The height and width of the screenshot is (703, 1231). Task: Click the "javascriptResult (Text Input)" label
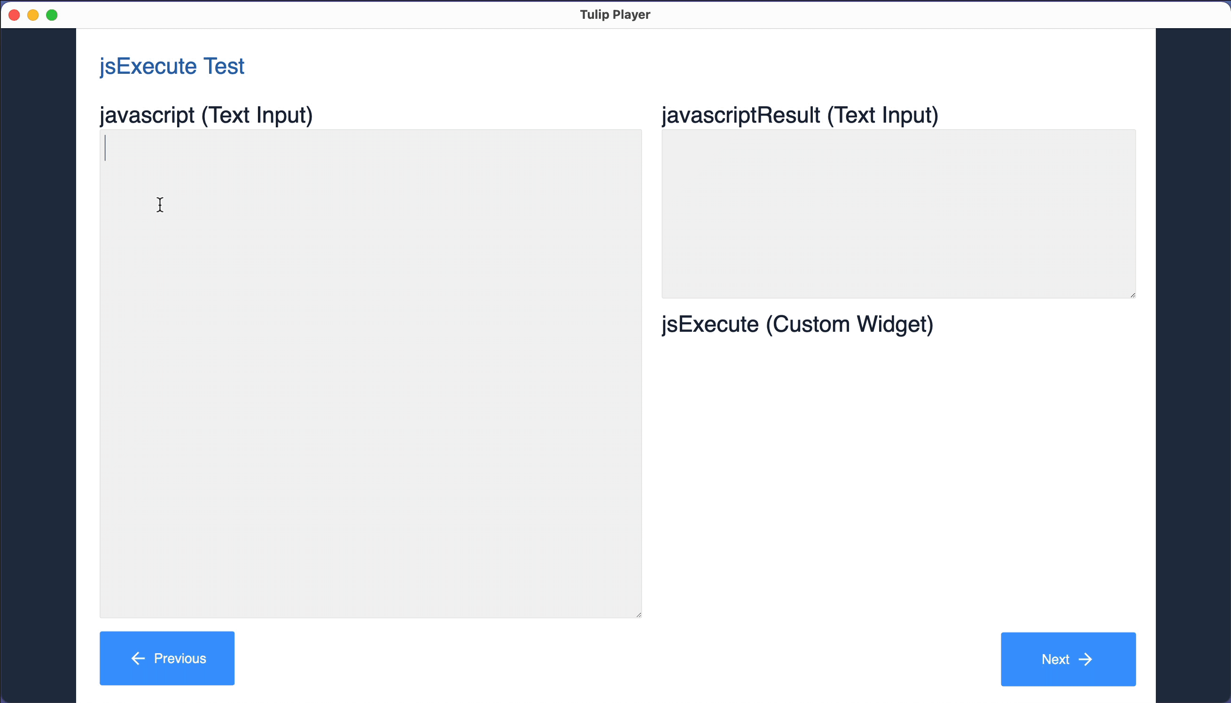(800, 116)
